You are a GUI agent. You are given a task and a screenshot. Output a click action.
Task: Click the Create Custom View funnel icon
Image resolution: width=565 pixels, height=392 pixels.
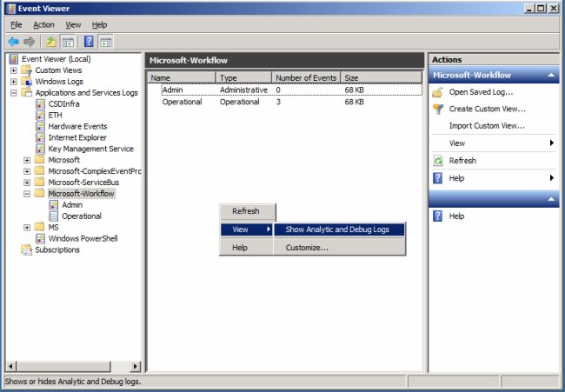point(438,109)
